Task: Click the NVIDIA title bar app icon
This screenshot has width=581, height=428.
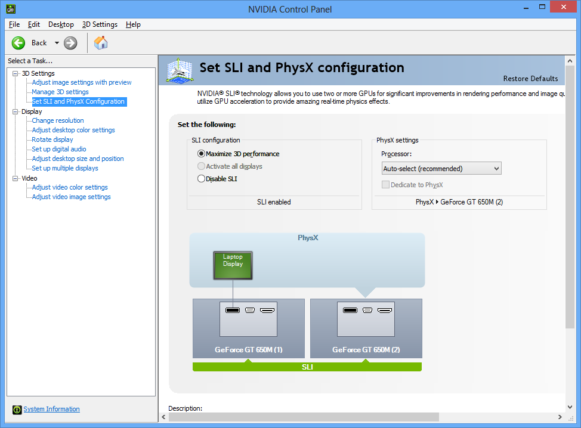Action: coord(11,8)
